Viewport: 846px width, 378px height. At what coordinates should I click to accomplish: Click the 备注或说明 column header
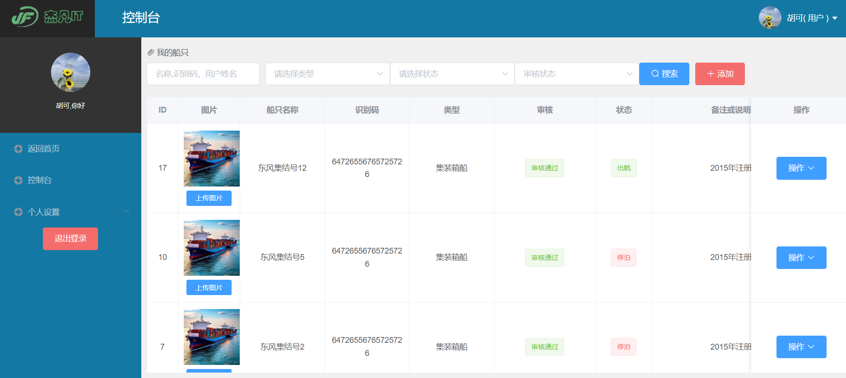click(x=731, y=110)
